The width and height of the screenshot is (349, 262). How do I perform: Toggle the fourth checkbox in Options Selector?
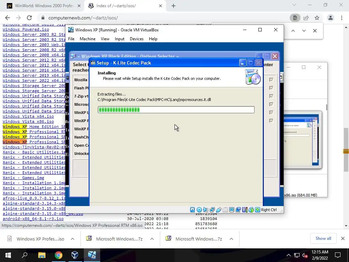coord(271,104)
